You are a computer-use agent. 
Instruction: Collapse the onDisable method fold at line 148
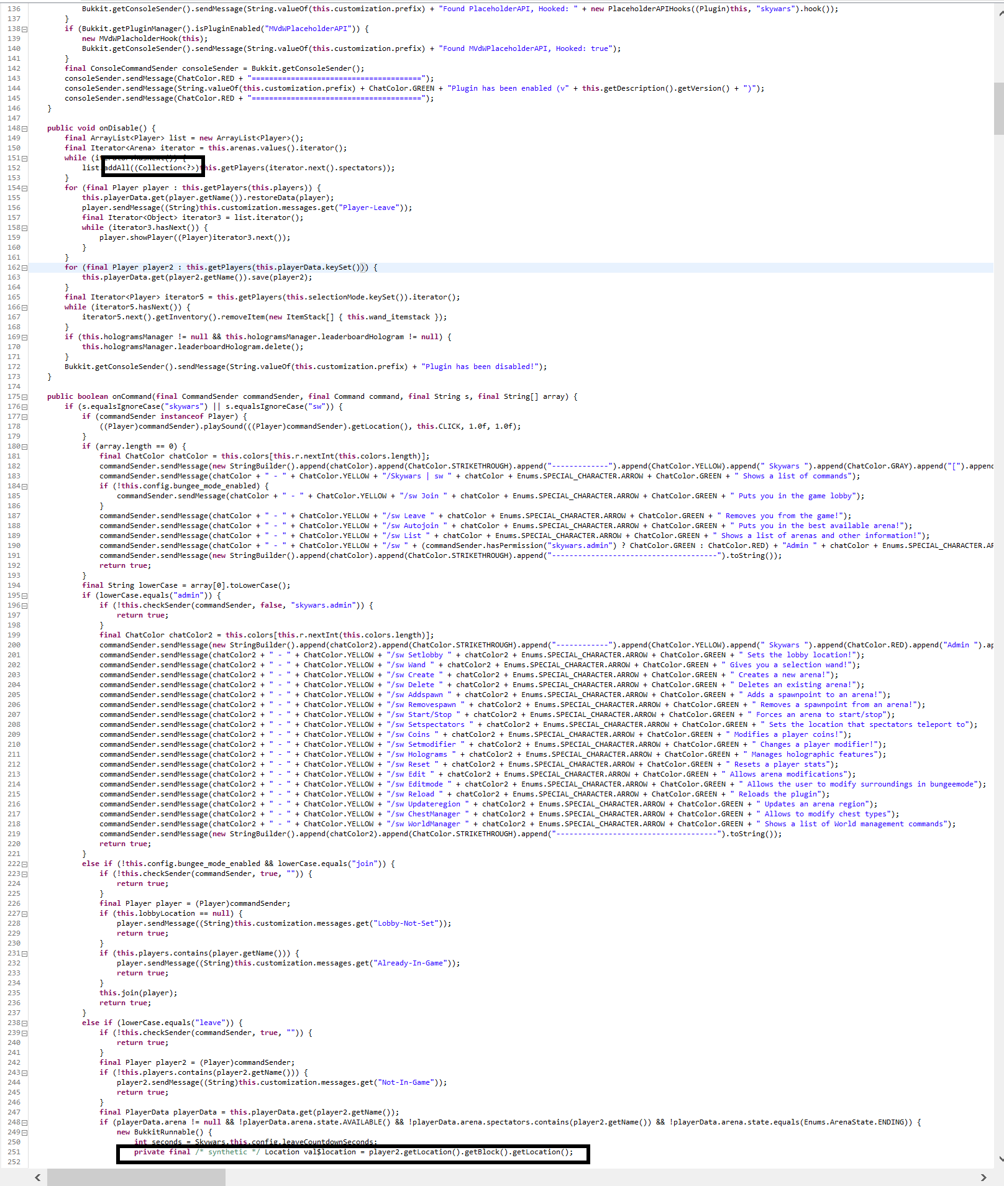click(x=24, y=128)
